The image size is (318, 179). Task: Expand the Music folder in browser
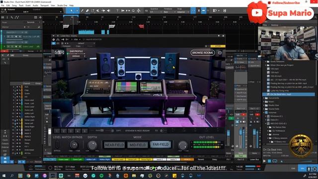pyautogui.click(x=264, y=101)
